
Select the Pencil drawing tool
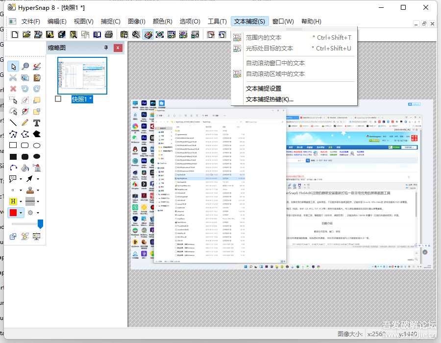coord(24,122)
